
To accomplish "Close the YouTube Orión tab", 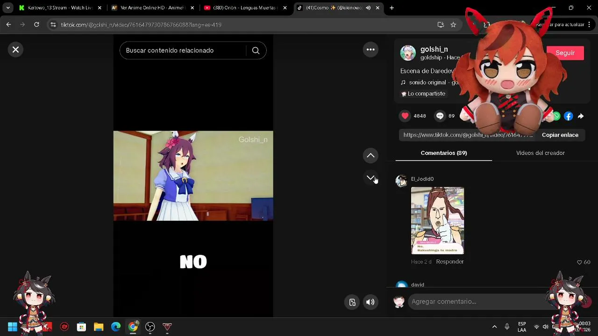I will [285, 8].
